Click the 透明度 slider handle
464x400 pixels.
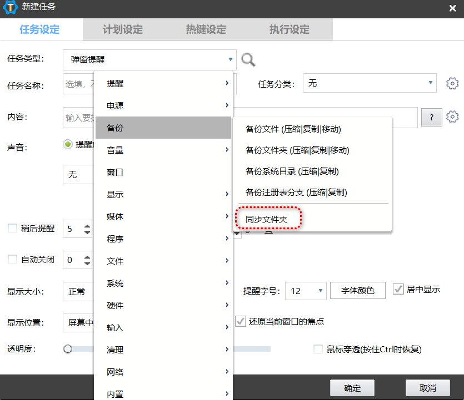pos(68,349)
